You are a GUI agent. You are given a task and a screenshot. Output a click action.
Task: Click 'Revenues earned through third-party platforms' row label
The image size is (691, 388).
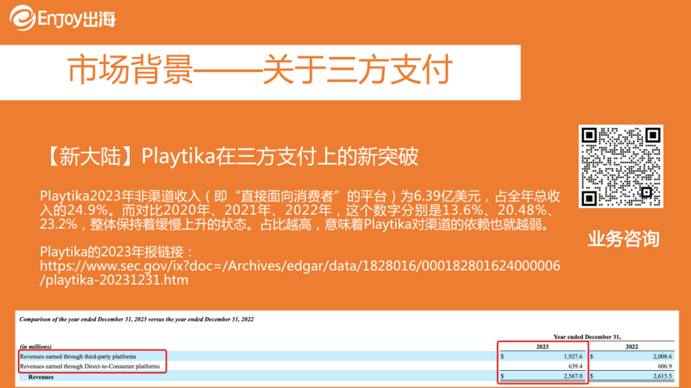78,356
